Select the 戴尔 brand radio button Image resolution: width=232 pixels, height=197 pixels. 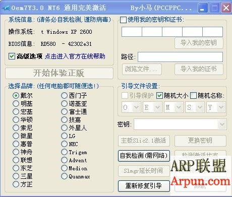(x=16, y=96)
